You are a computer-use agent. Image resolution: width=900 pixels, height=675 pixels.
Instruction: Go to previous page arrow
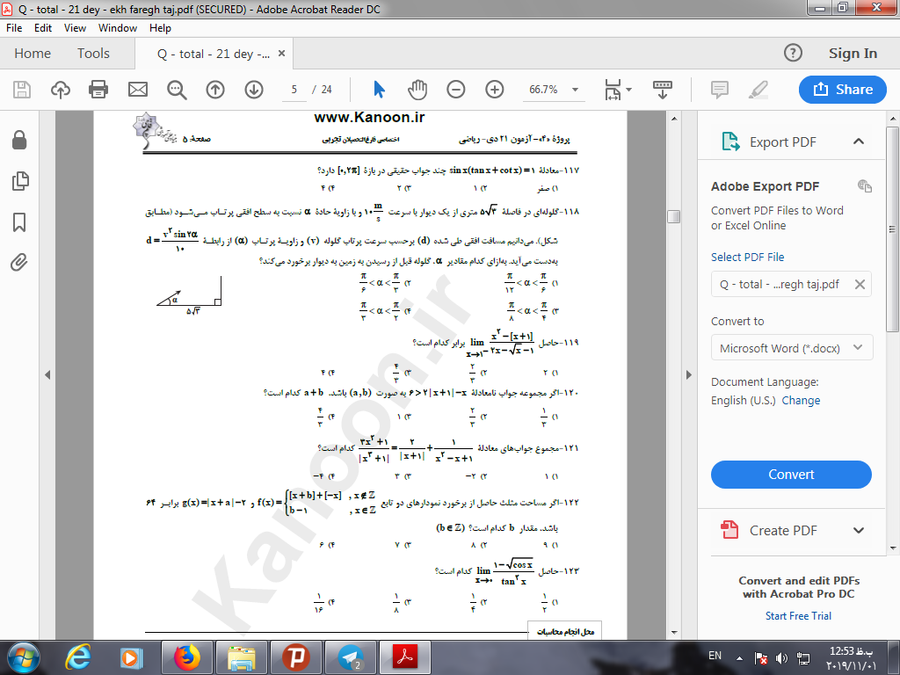point(215,90)
